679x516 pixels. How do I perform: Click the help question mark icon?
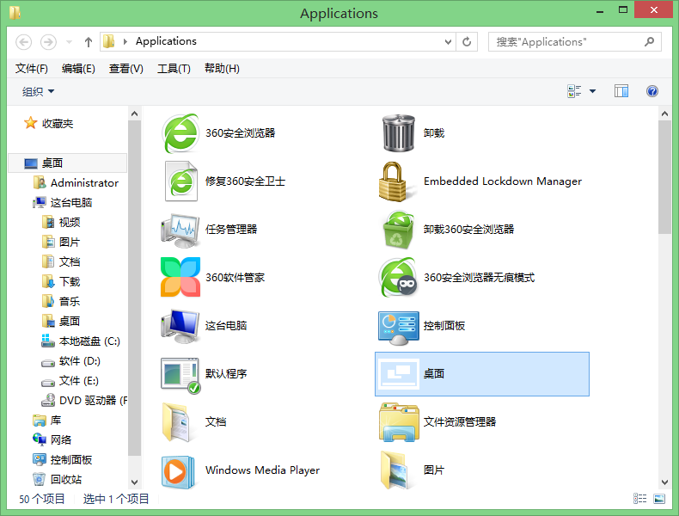coord(651,91)
